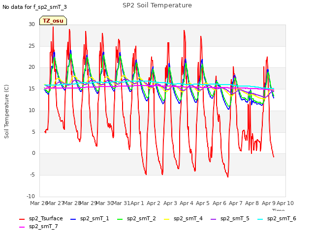315x236 pixels.
Task: Click the red sp2_Tsurface legend swatch
Action: [22, 219]
